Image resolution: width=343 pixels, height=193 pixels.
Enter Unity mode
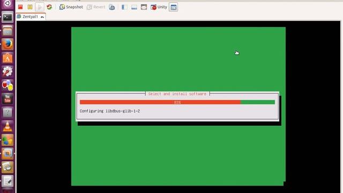(159, 7)
